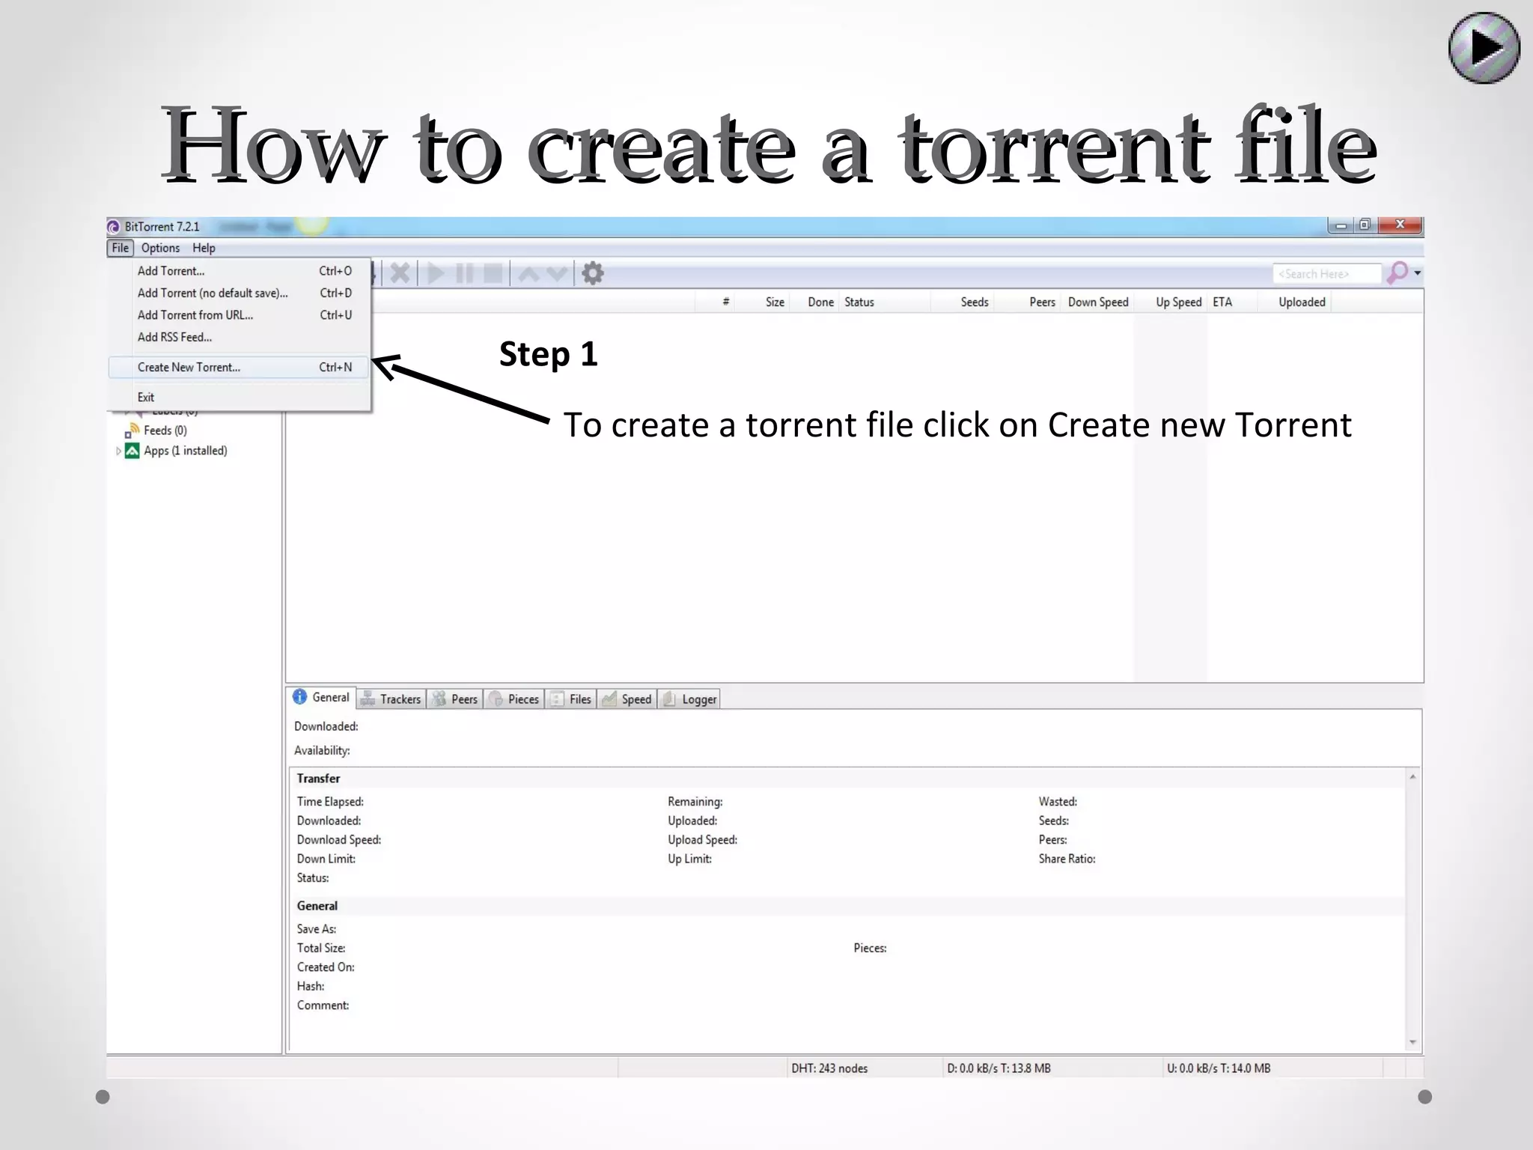Open Preferences via the gear icon
Image resolution: width=1533 pixels, height=1150 pixels.
pos(593,273)
